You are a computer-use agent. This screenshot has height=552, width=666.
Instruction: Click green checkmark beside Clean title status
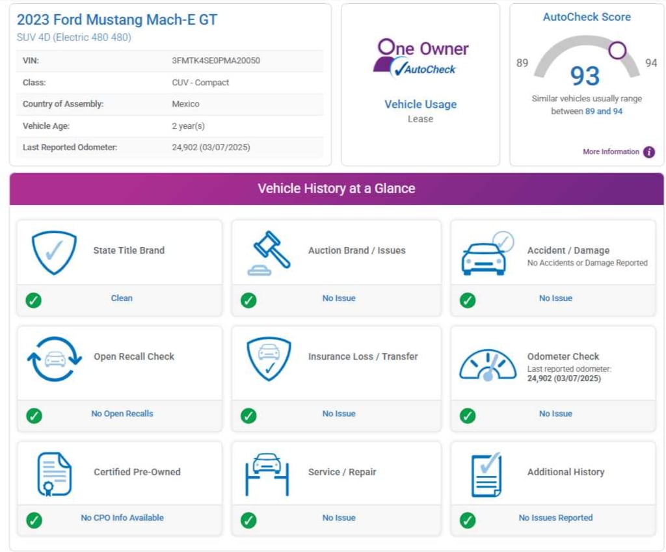point(34,300)
